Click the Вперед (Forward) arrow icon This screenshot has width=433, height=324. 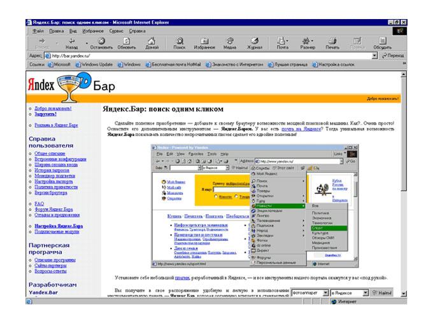click(42, 41)
